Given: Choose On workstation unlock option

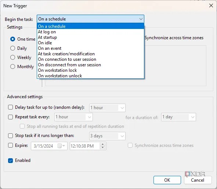Looking at the screenshot, I should click(x=90, y=76).
